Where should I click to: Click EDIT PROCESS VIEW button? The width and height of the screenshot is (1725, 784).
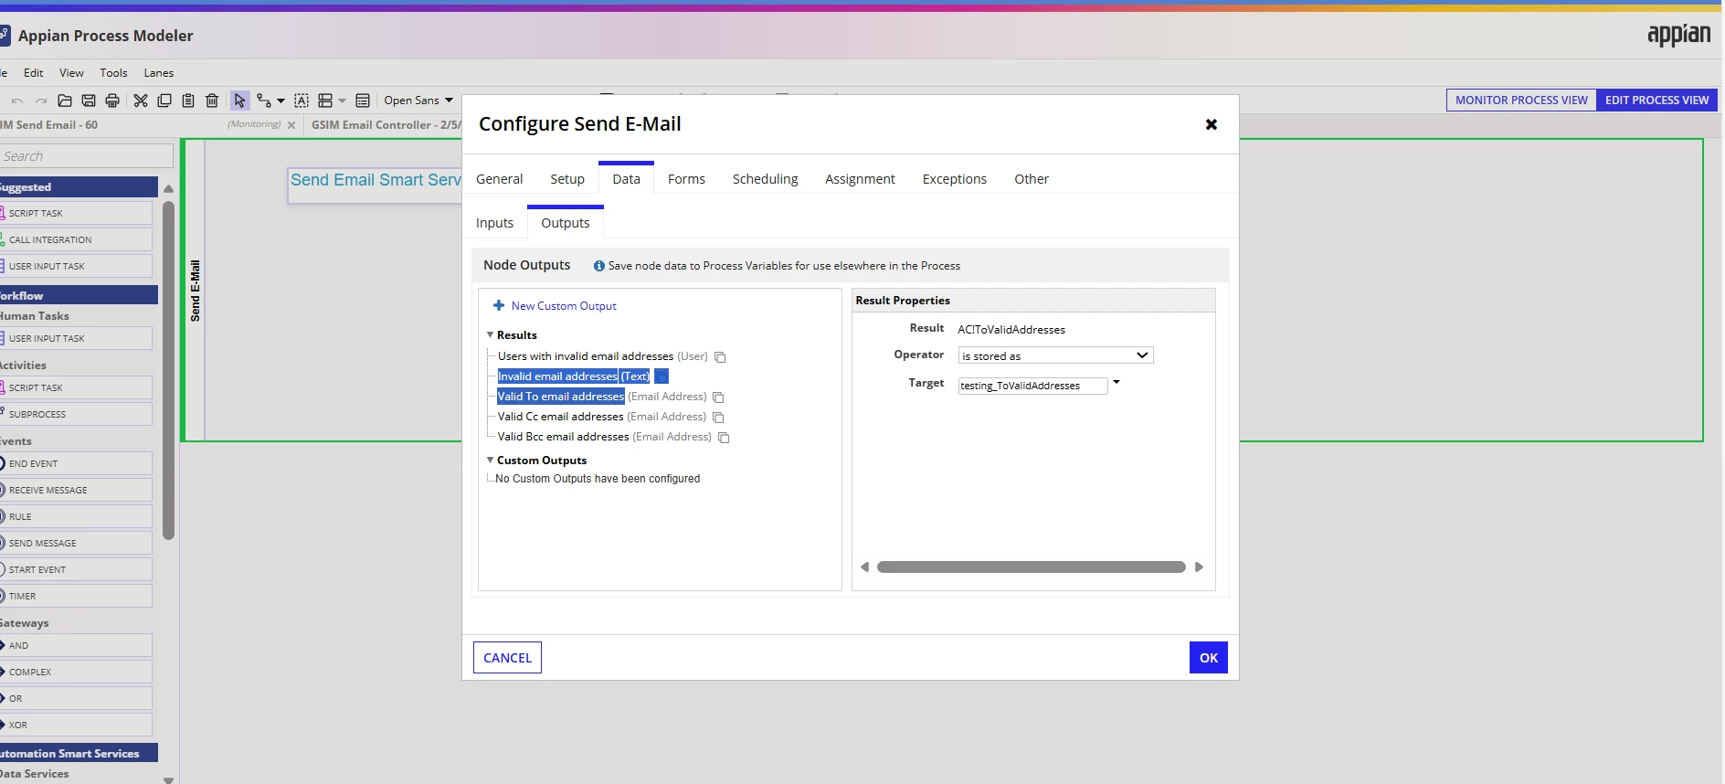pos(1657,101)
